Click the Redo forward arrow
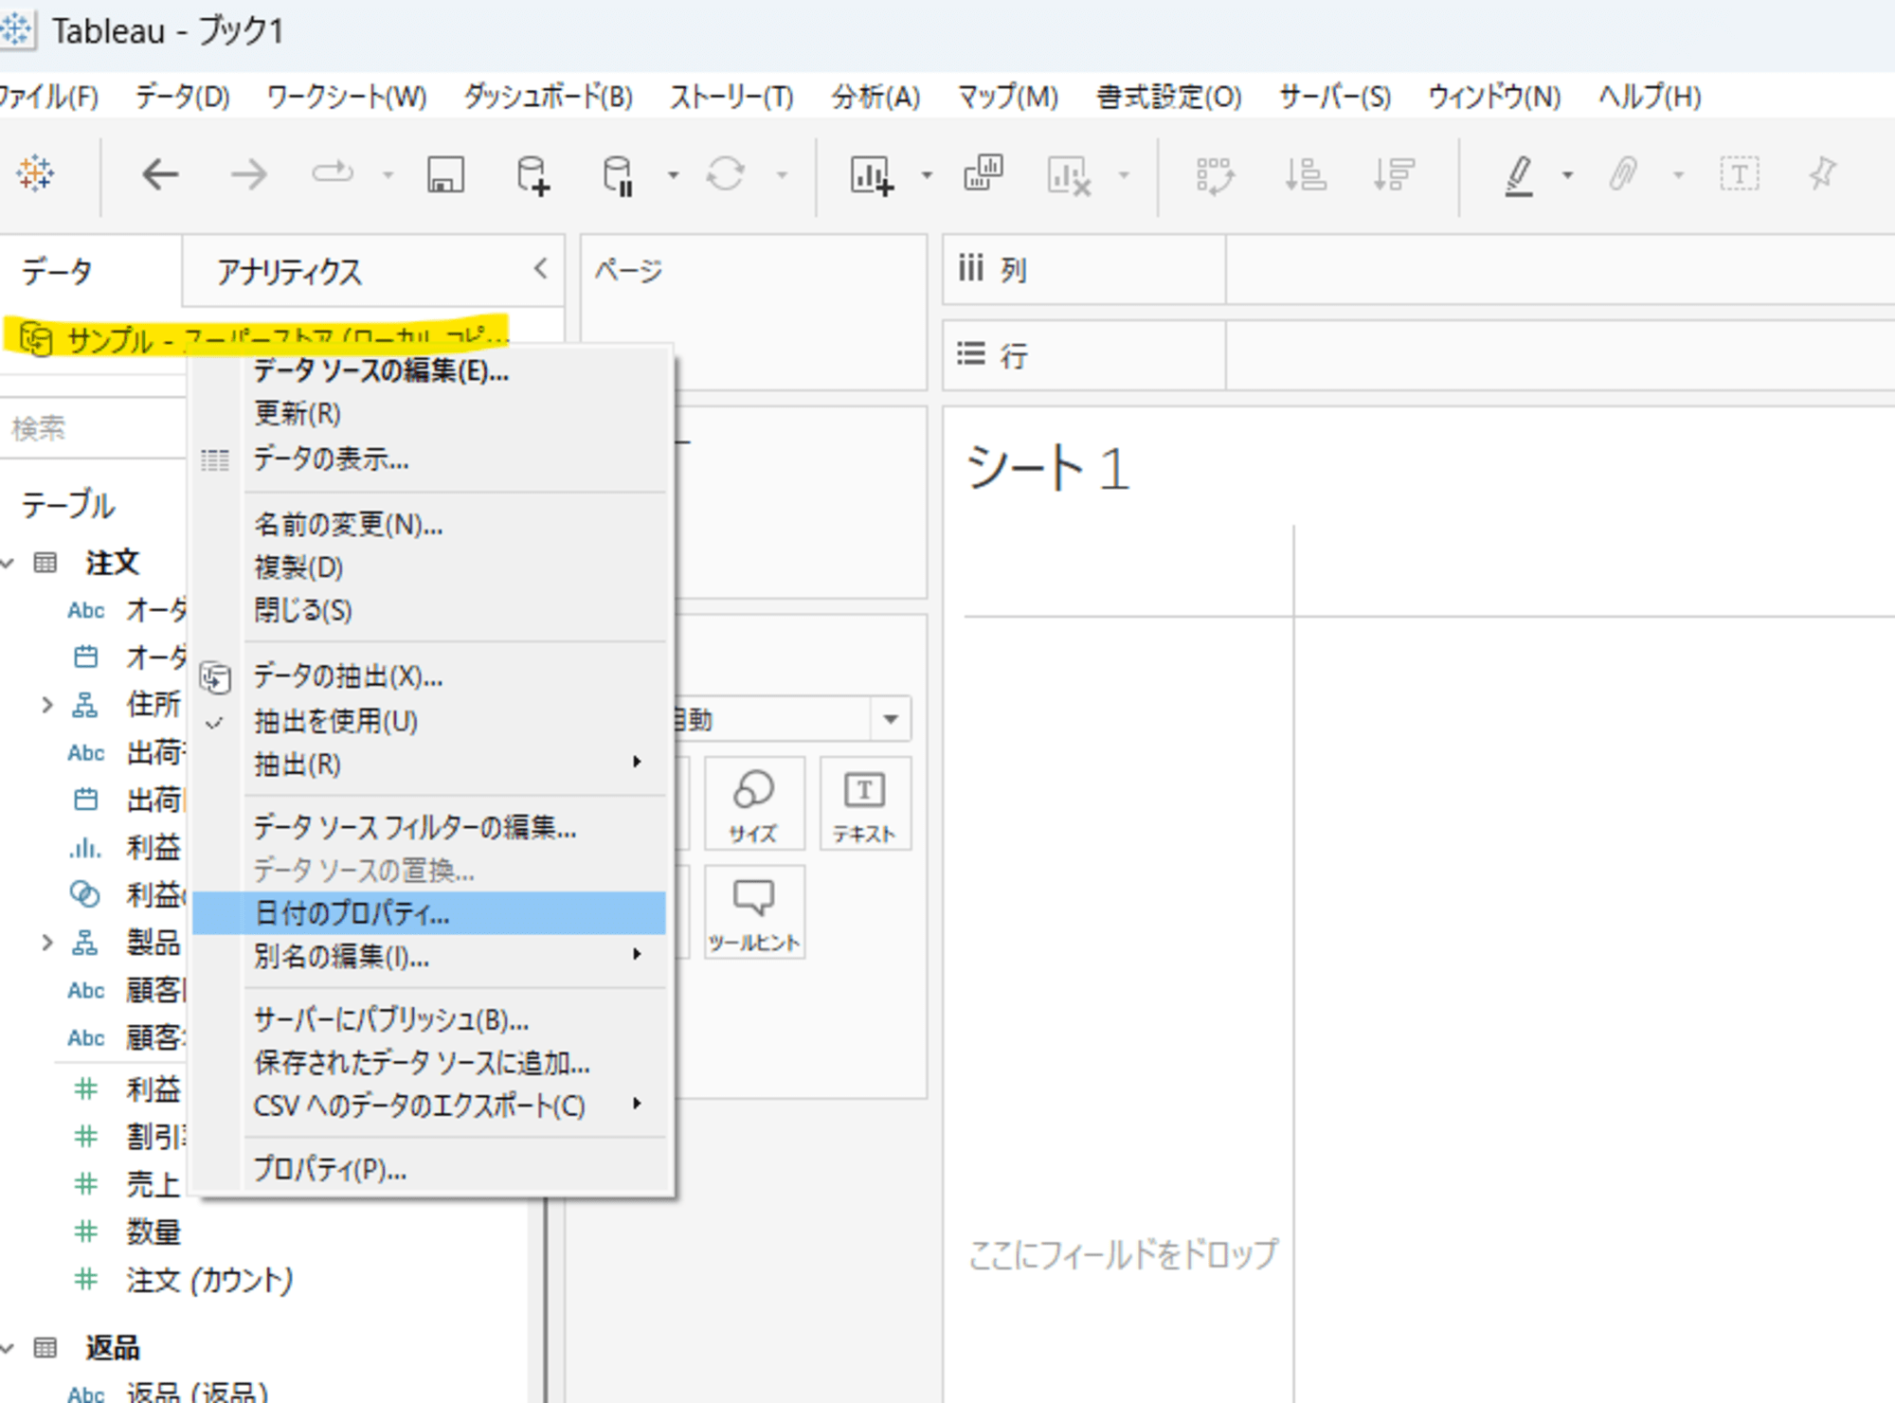Viewport: 1895px width, 1403px height. (248, 174)
